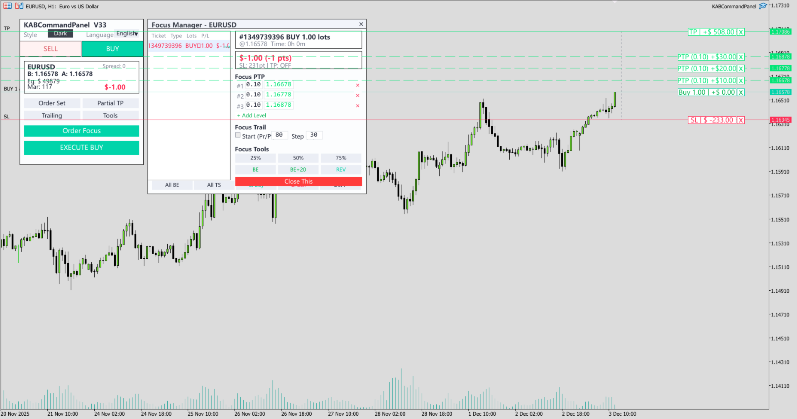
Task: Click the Ticket column header
Action: click(x=159, y=36)
